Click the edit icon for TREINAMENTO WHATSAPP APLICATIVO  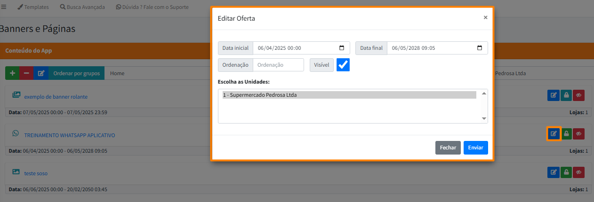tap(554, 134)
